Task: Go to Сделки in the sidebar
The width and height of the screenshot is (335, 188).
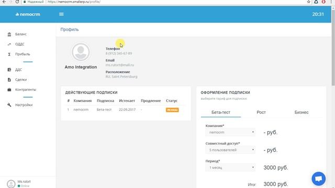Action: [21, 80]
